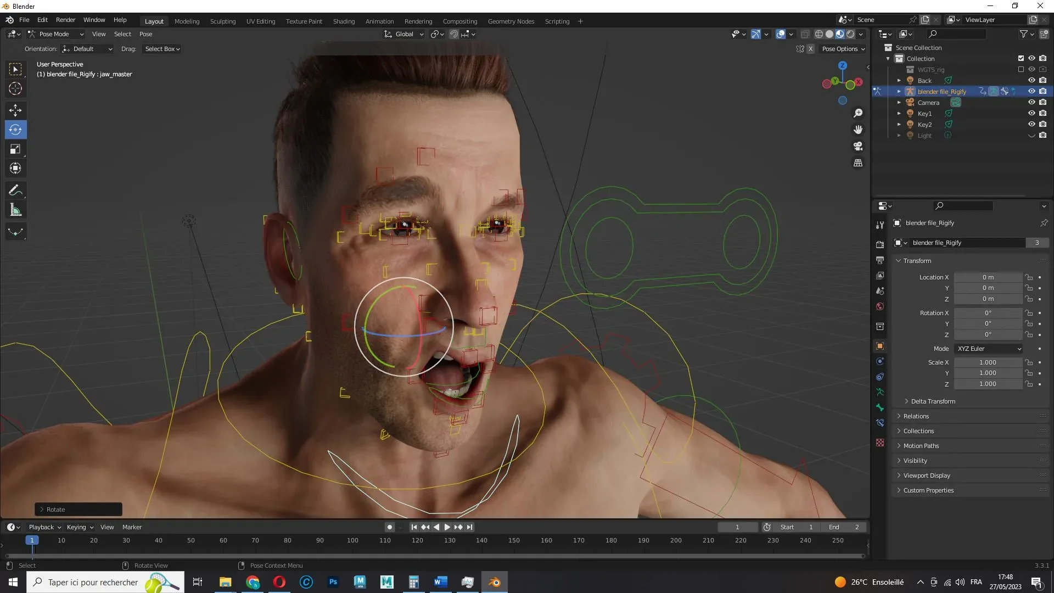Open the Bone Constraint properties tab

pyautogui.click(x=880, y=423)
